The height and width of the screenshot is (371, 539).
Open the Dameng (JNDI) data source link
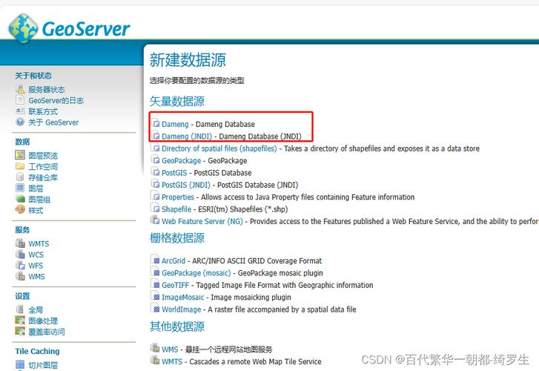tap(187, 137)
